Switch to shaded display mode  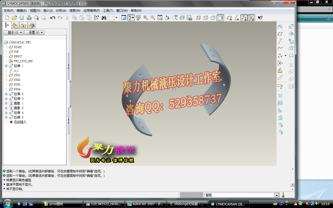[x=220, y=18]
